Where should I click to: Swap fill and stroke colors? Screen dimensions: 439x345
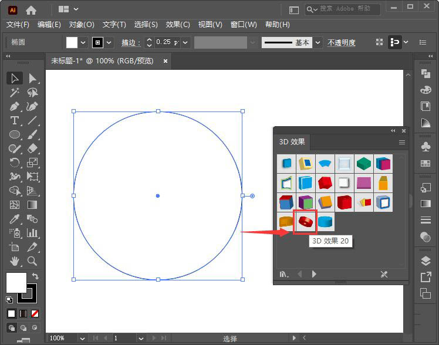[35, 276]
